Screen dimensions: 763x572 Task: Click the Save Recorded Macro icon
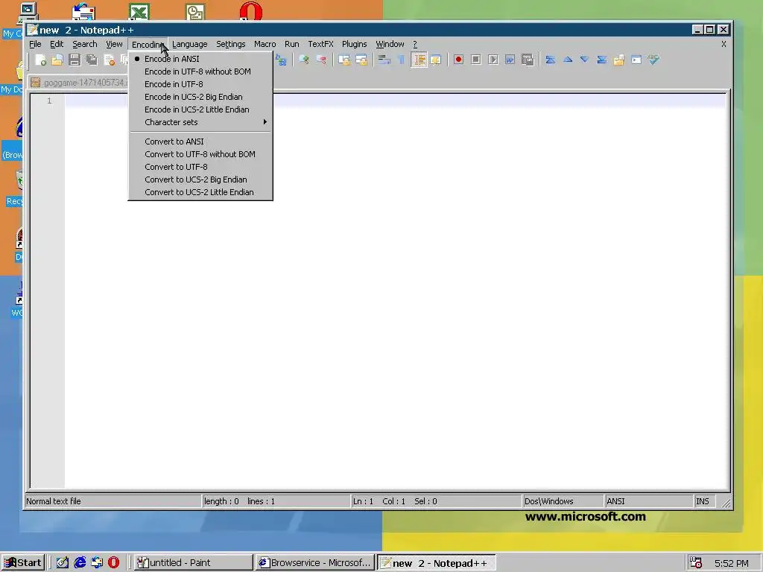click(x=528, y=60)
